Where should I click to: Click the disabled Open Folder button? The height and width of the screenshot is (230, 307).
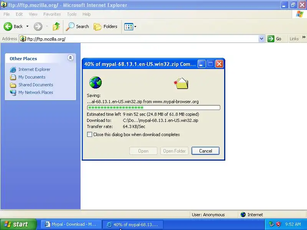click(x=174, y=151)
